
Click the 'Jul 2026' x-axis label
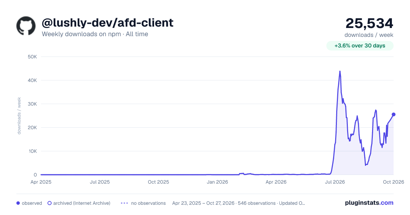click(334, 182)
